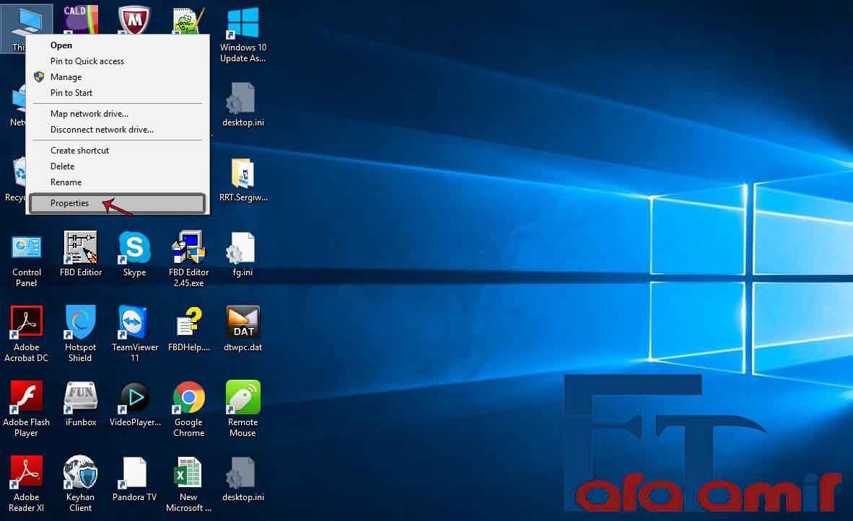Choose Delete in the context menu
Screen dimensions: 853x521
tap(118, 166)
